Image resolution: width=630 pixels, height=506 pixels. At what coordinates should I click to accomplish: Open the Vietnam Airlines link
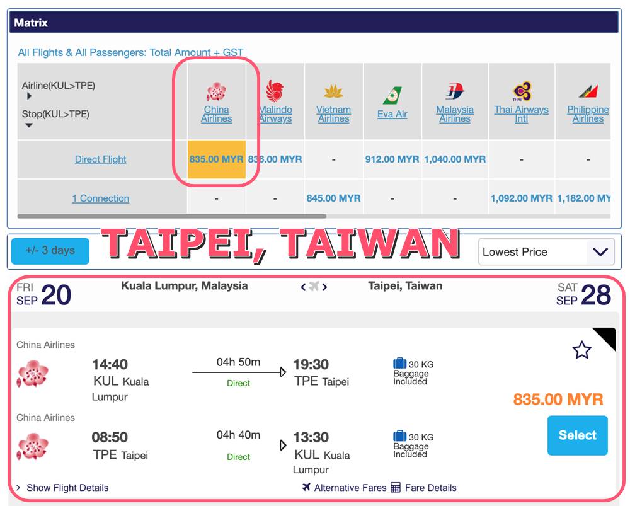[x=333, y=114]
